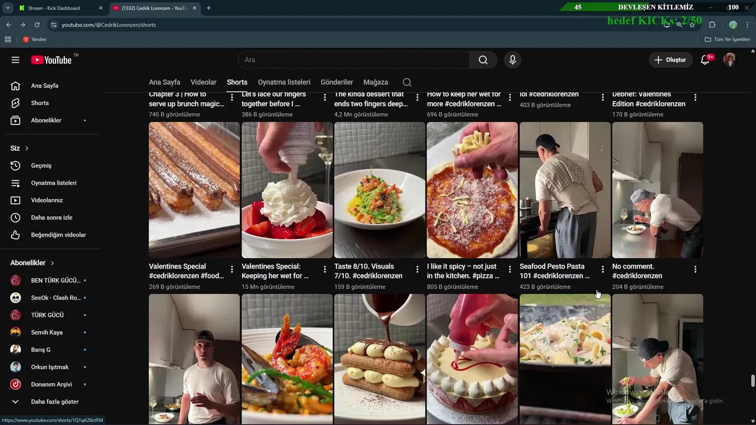This screenshot has height=425, width=756.
Task: Play the churros Valentines Special short
Action: [x=194, y=190]
